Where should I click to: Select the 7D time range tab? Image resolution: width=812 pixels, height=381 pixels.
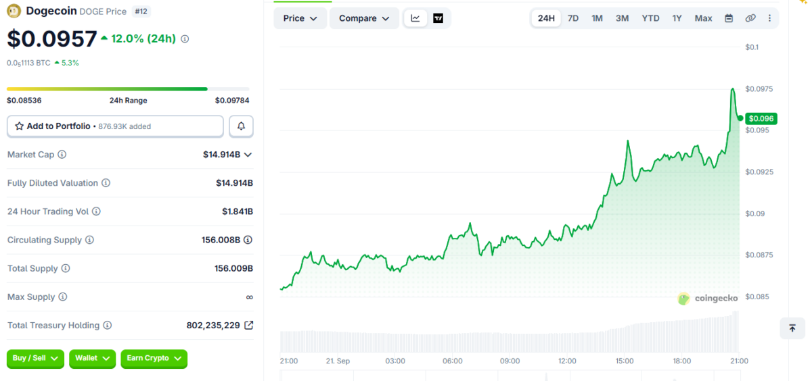[x=573, y=18]
